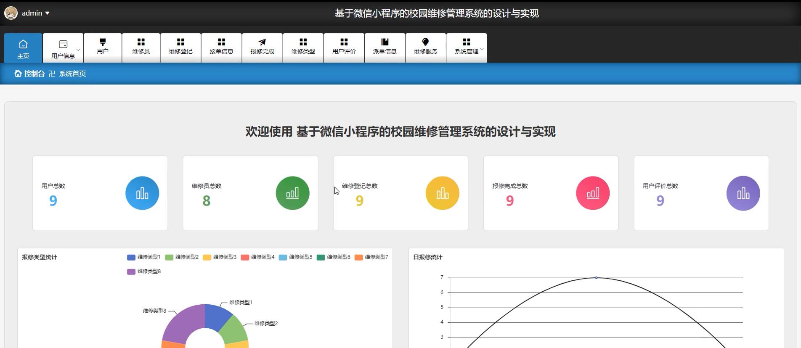
Task: Click the purple chart icon for 用户评价总数
Action: 743,193
